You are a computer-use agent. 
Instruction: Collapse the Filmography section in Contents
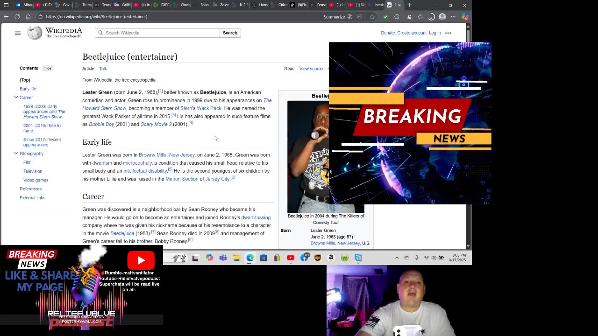(16, 153)
